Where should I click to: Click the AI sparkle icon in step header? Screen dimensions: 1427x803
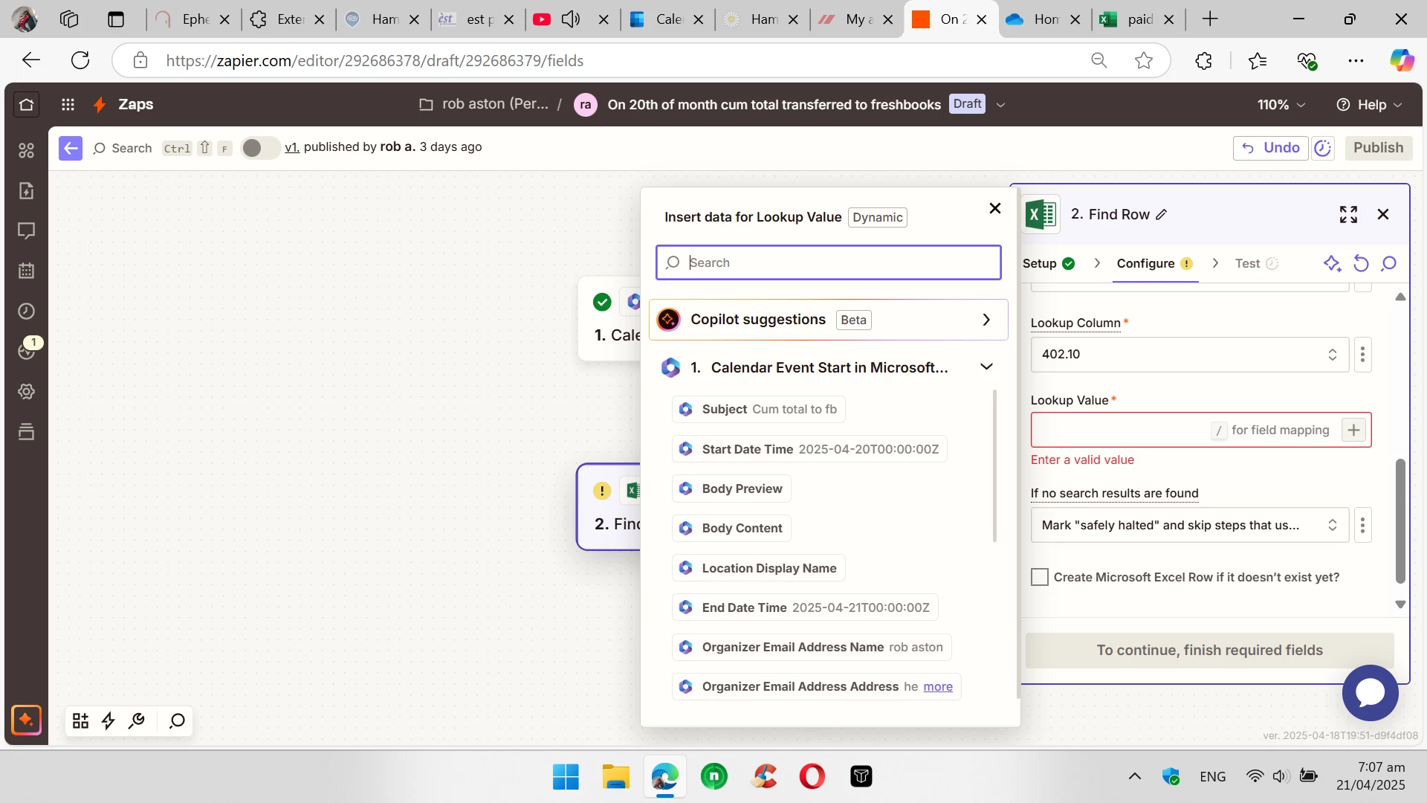pyautogui.click(x=1332, y=264)
